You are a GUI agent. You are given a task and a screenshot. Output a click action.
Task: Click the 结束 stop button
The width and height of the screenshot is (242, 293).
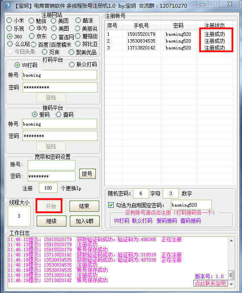[84, 206]
